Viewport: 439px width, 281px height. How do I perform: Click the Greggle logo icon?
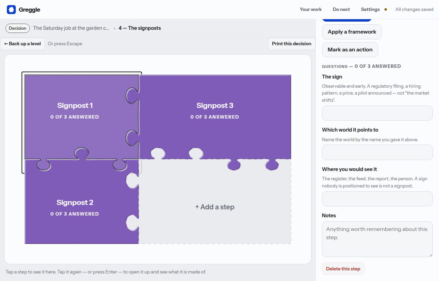coord(11,10)
